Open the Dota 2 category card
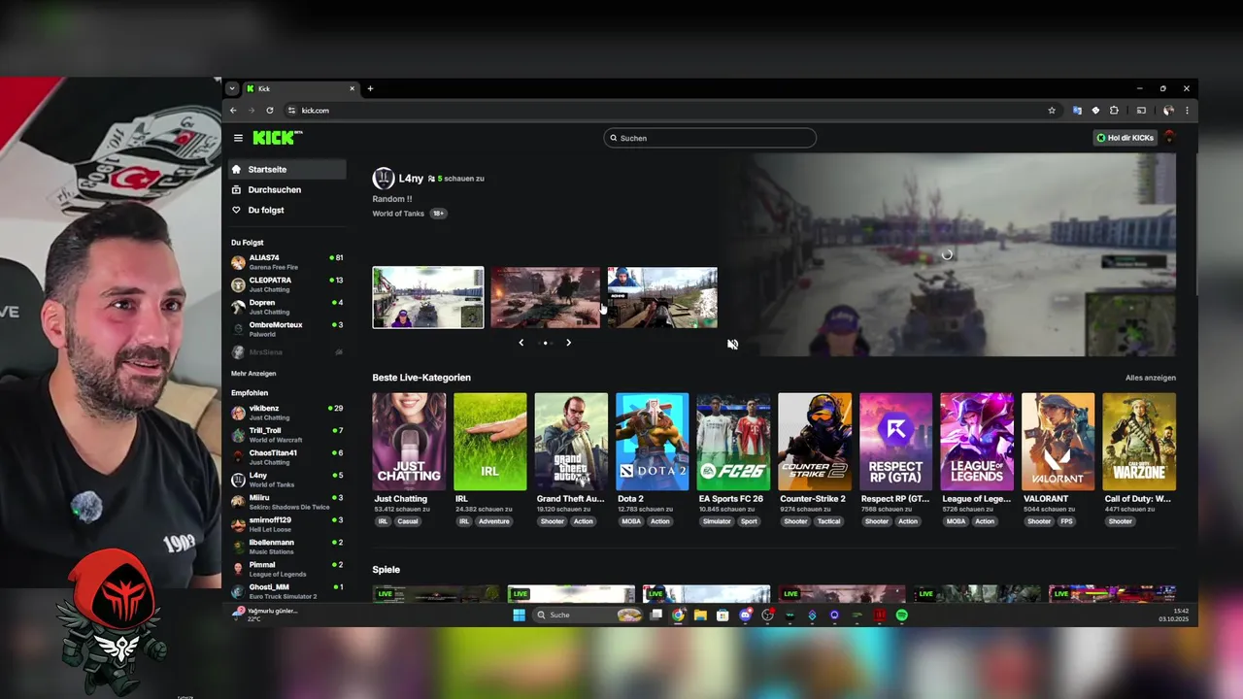This screenshot has width=1243, height=699. pyautogui.click(x=653, y=442)
